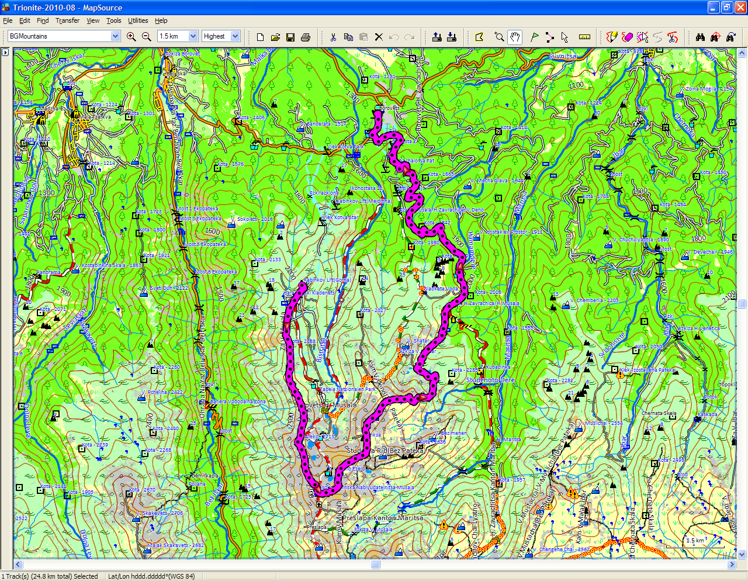Image resolution: width=748 pixels, height=581 pixels.
Task: Open the Utilities menu
Action: point(138,20)
